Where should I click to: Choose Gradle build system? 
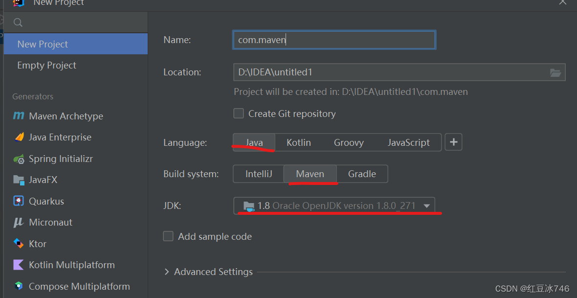coord(362,174)
